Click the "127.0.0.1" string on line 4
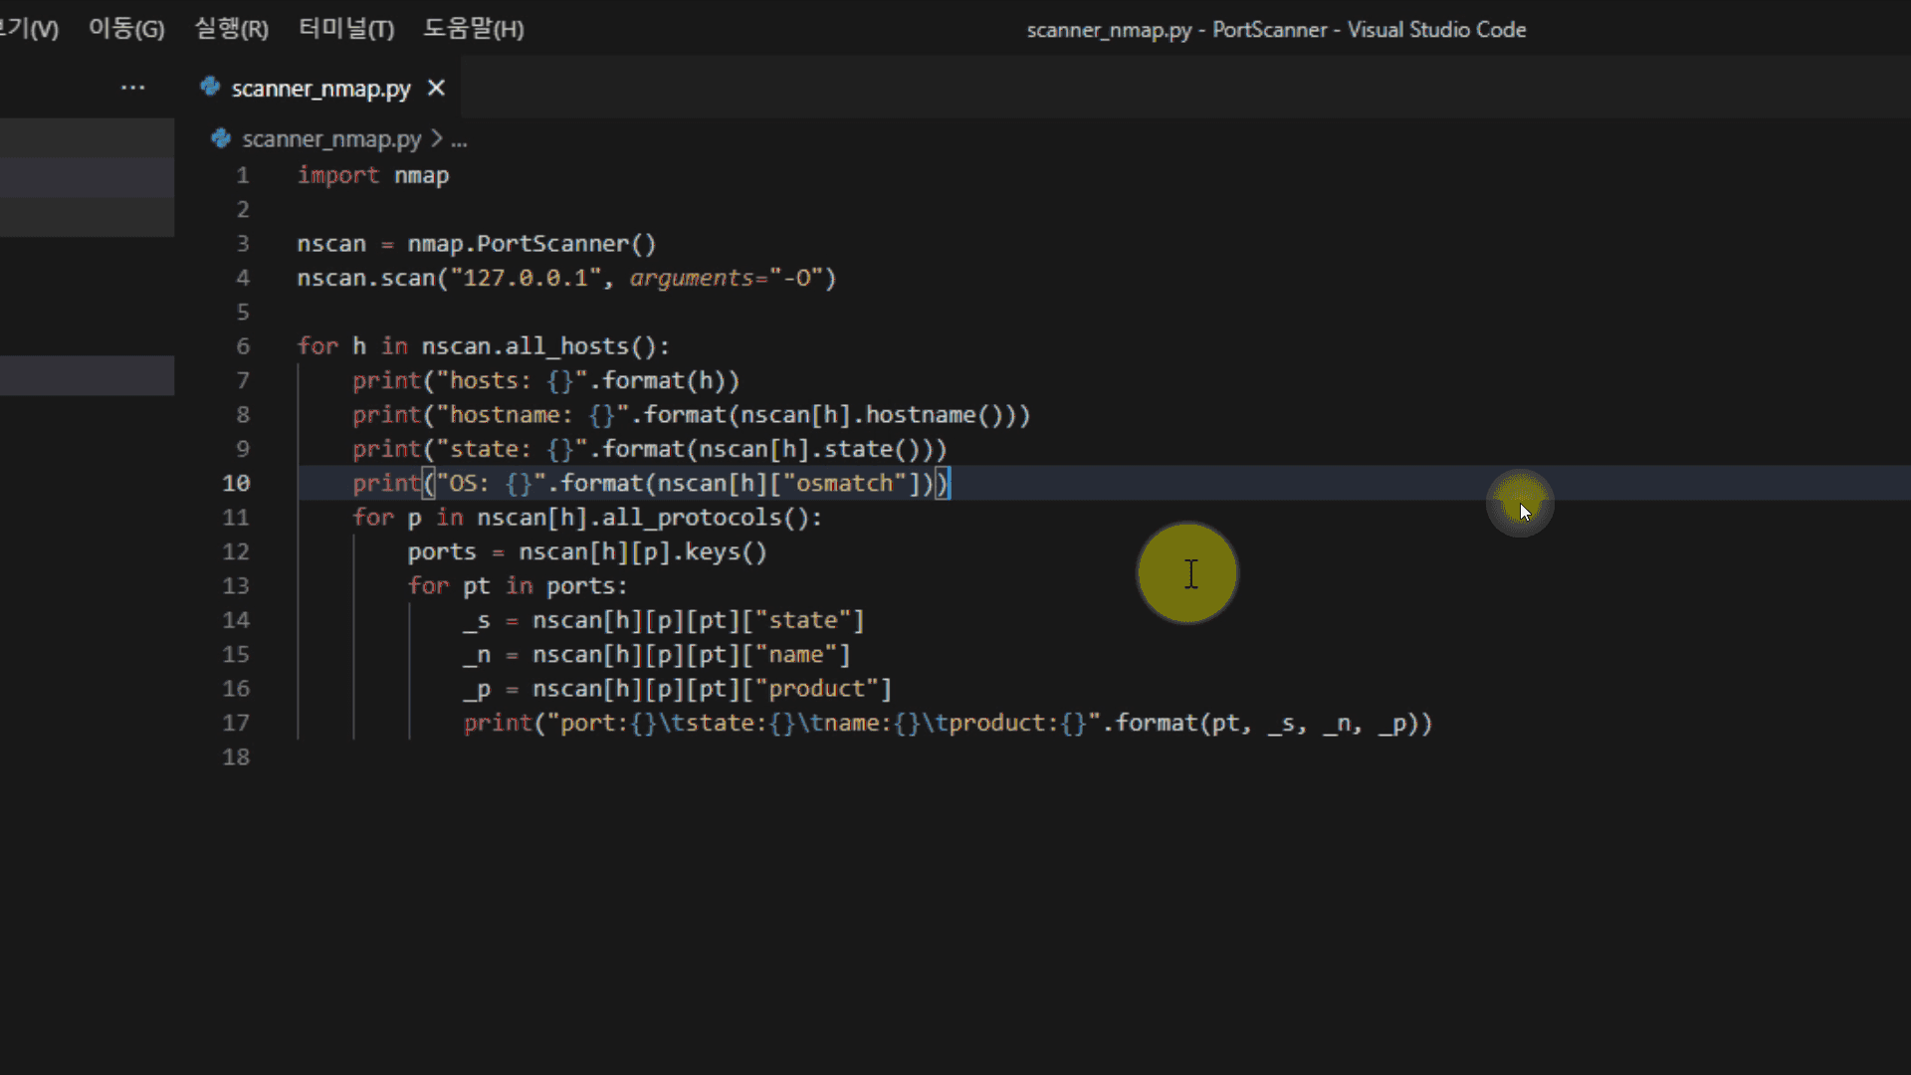This screenshot has height=1075, width=1911. click(x=526, y=278)
